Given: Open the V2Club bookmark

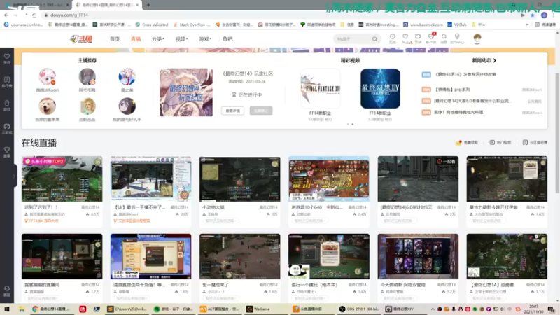Looking at the screenshot, I should pos(457,24).
